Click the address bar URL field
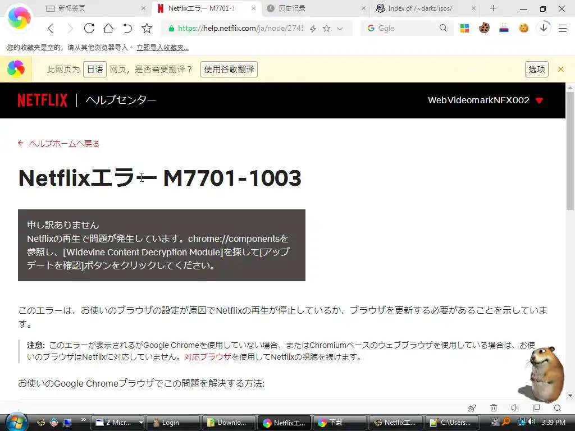 click(240, 28)
